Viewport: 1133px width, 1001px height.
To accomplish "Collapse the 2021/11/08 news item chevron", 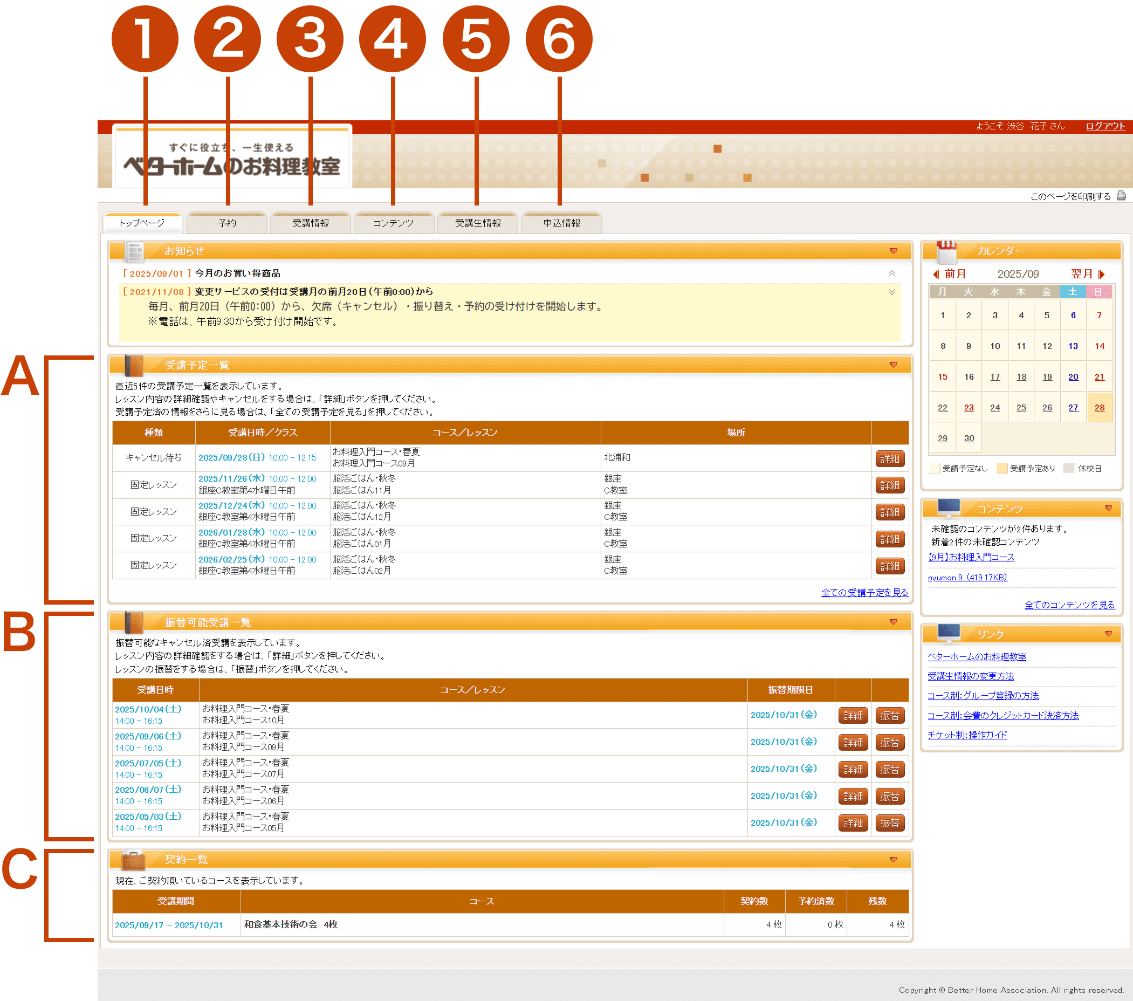I will click(891, 292).
